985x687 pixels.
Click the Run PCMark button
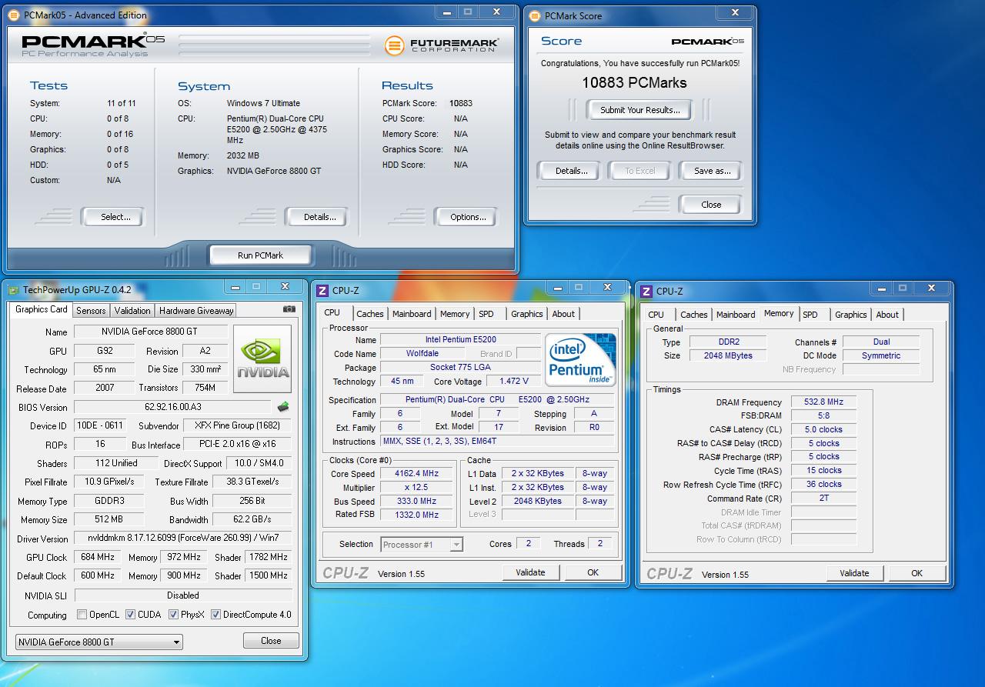(260, 255)
